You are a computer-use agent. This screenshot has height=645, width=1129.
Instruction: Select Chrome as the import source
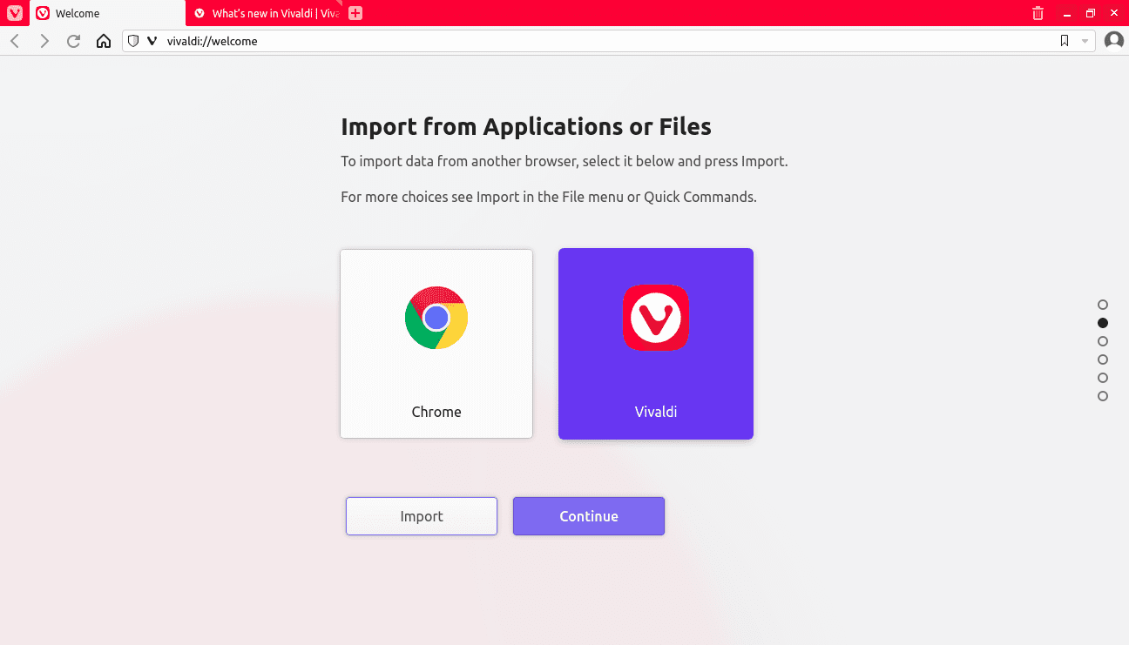(436, 343)
